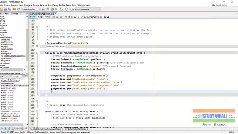Click the New Project icon in main toolbar
The image size is (238, 134).
point(1,9)
